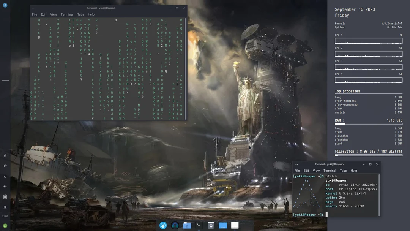The image size is (410, 231).
Task: Open the Tabs menu in the pfetch terminal
Action: coord(343,171)
